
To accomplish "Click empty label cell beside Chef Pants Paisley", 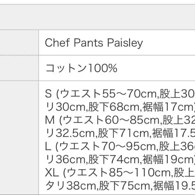I will [x=19, y=42].
